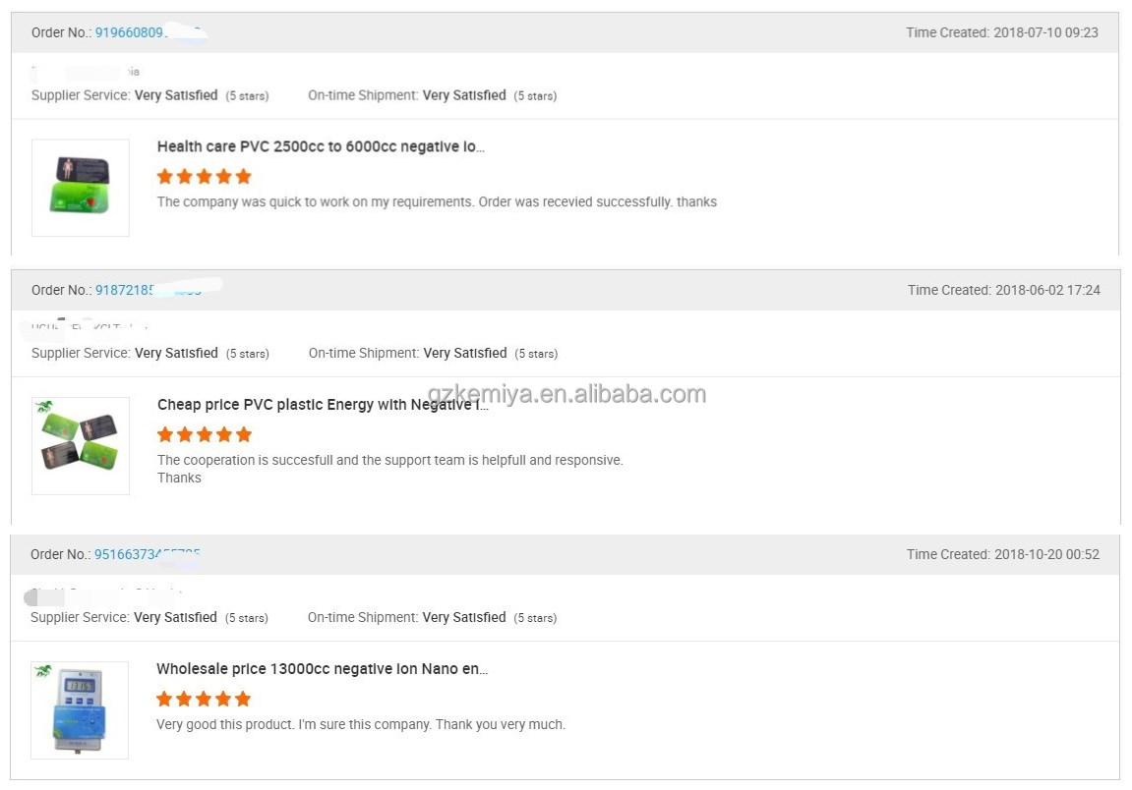This screenshot has height=790, width=1132.
Task: Click the 13000cc negative ion tester thumbnail
Action: point(80,709)
